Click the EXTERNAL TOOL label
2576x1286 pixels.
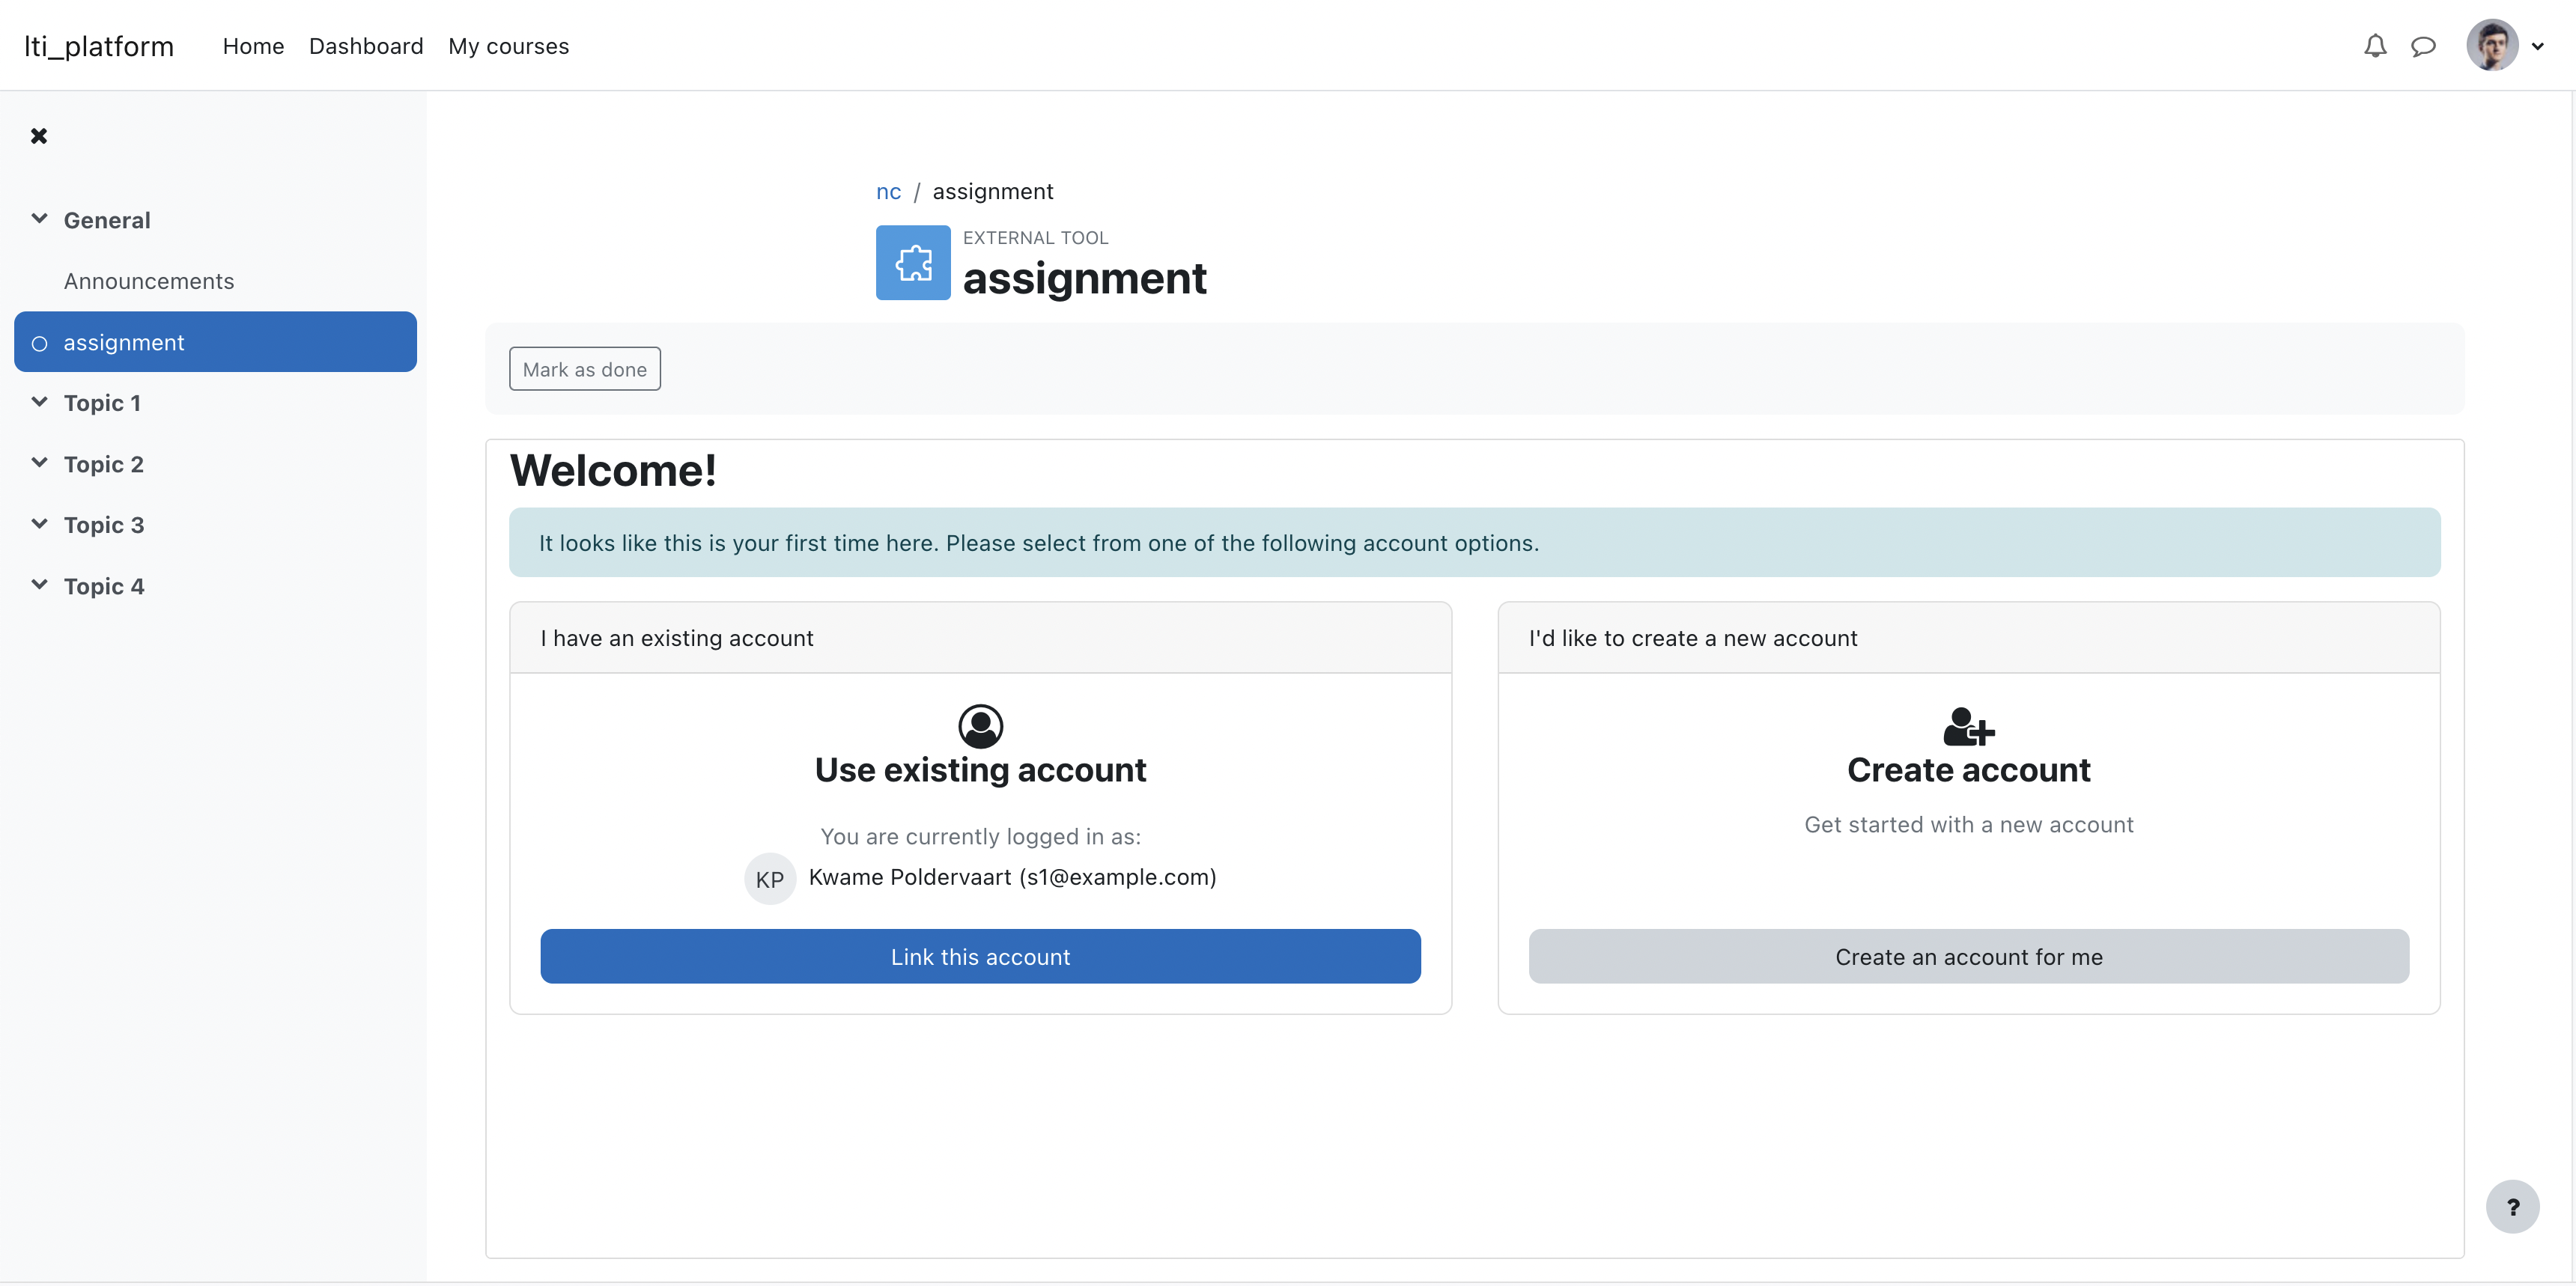pos(1035,238)
